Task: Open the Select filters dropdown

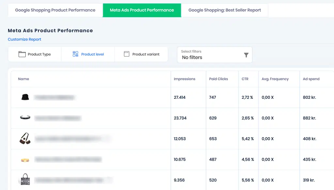Action: [x=215, y=55]
